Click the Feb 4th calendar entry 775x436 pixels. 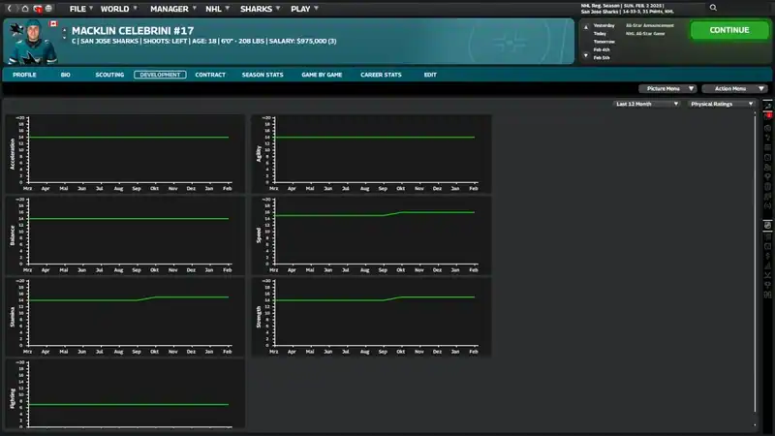tap(602, 49)
